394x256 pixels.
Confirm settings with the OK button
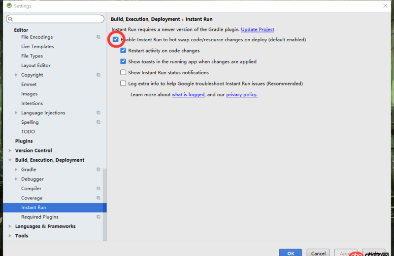(291, 253)
